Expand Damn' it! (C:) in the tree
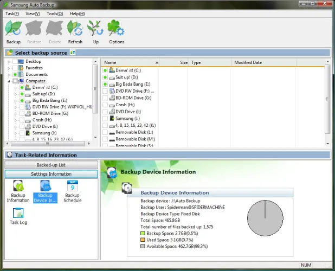 [x=15, y=88]
